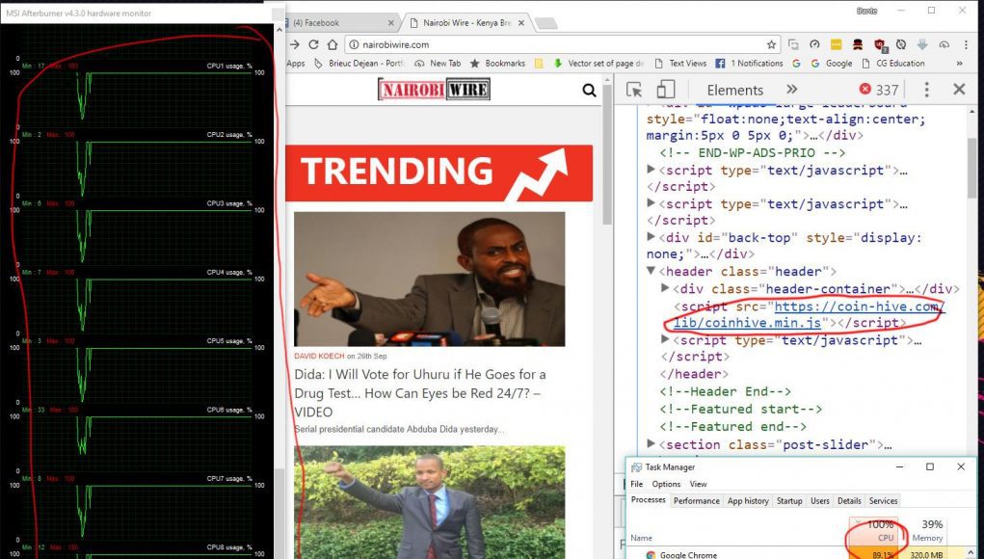Switch to Task Manager Services tab
This screenshot has width=984, height=559.
click(x=883, y=500)
